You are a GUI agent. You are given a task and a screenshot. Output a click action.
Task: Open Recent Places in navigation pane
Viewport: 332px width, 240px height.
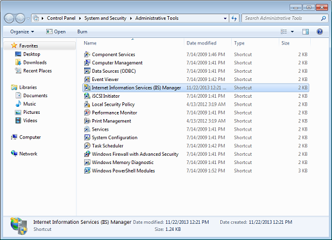coord(37,71)
